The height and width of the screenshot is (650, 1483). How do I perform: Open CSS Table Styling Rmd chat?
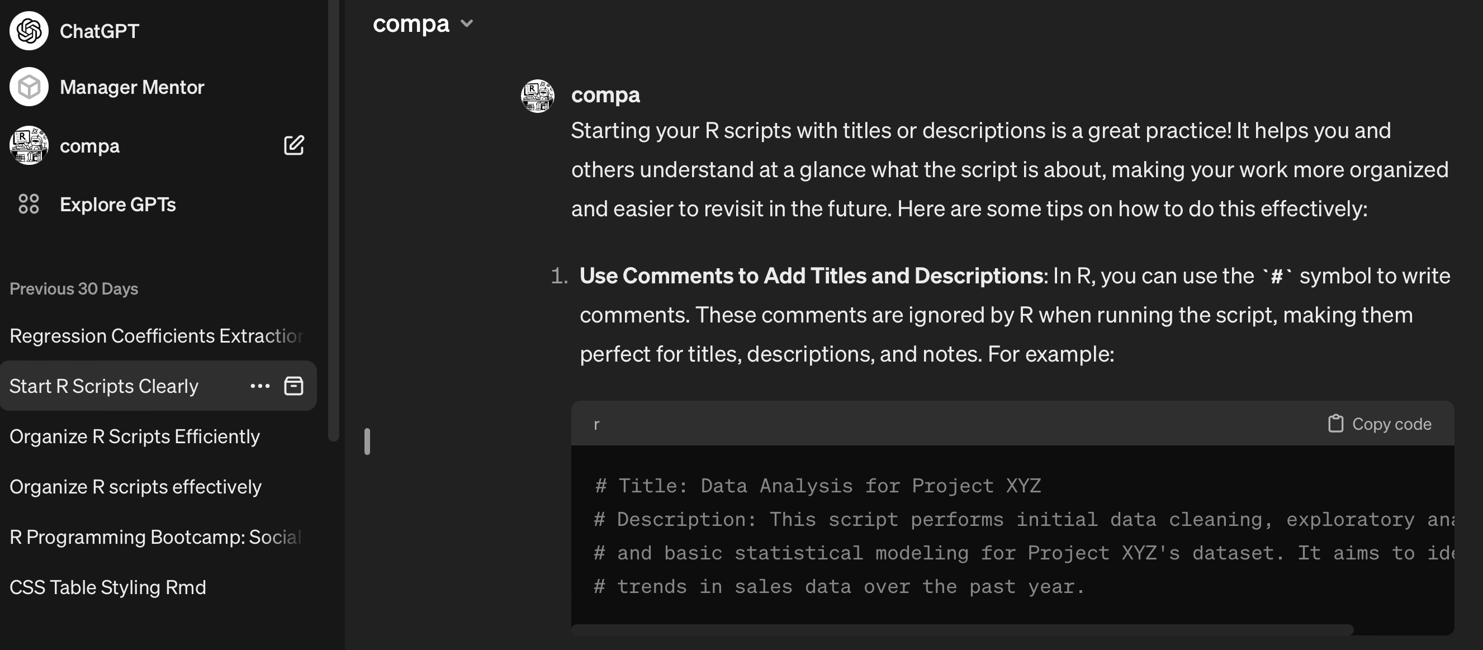(x=108, y=587)
